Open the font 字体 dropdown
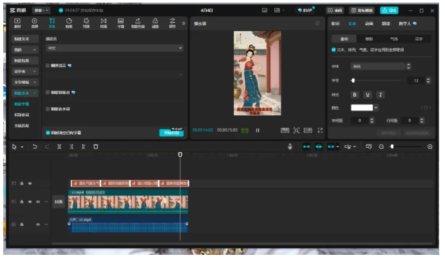The width and height of the screenshot is (445, 260). tap(380, 66)
